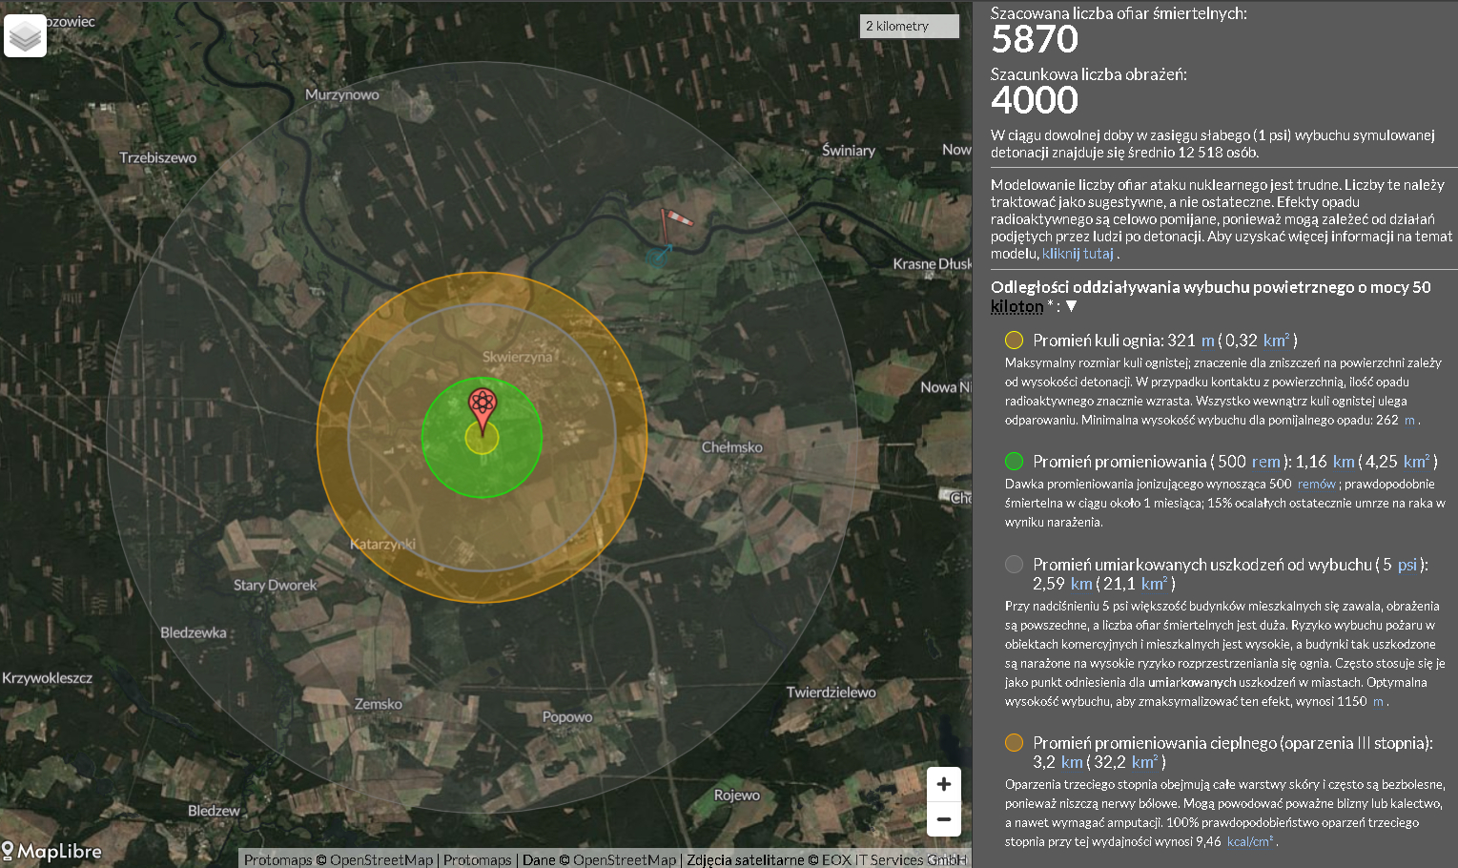Click the orange thermal radiation circle icon
The height and width of the screenshot is (868, 1458).
1014,743
